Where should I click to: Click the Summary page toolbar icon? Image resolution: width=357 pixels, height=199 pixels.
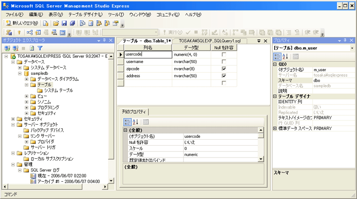[91, 23]
